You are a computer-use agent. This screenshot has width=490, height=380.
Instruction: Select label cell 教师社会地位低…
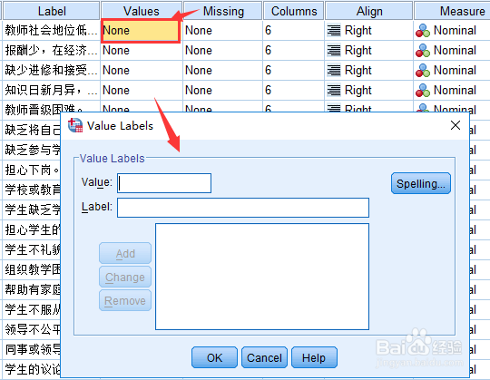pyautogui.click(x=51, y=30)
